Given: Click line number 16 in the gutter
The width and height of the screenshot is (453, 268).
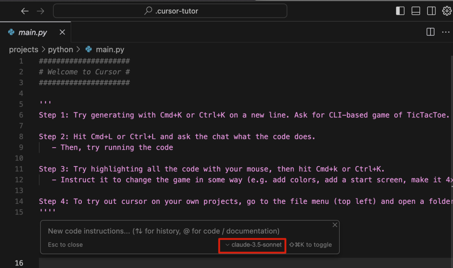Looking at the screenshot, I should [19, 263].
